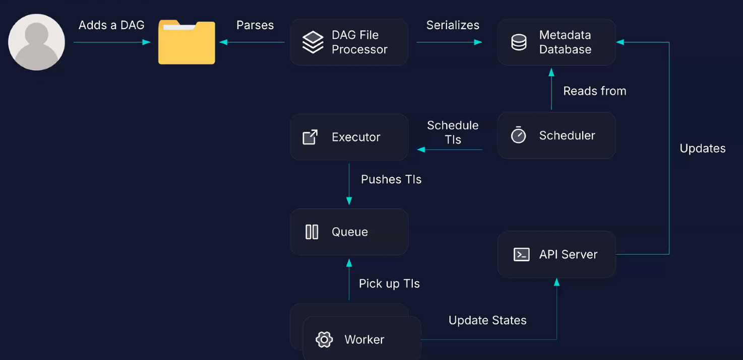Click the Executor external-link icon

(x=310, y=137)
